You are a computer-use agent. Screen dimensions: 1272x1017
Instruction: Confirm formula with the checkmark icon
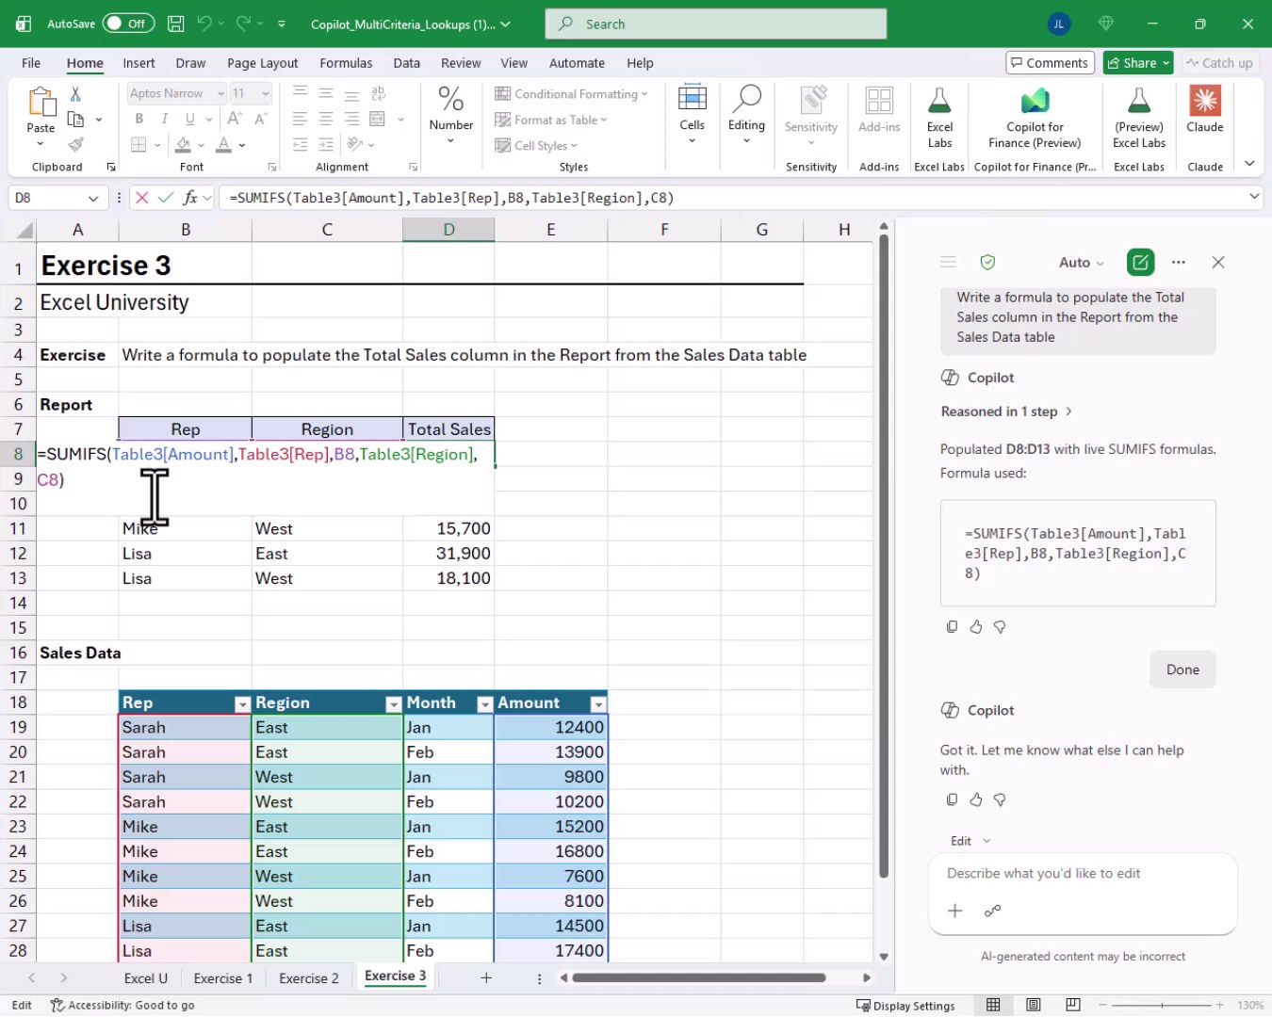coord(166,198)
